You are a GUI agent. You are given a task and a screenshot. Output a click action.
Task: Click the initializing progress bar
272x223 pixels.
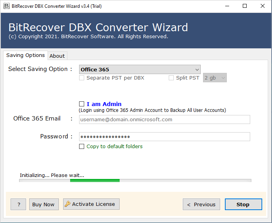pyautogui.click(x=135, y=181)
